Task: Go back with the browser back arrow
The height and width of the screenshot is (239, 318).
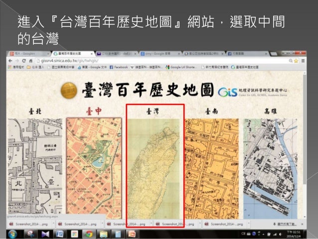Action: tap(10, 60)
